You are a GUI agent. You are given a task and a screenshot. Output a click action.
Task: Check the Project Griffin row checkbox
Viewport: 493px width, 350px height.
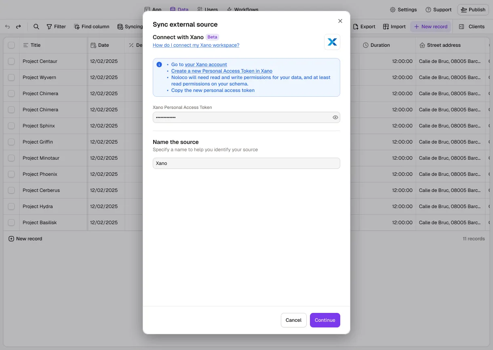(11, 142)
